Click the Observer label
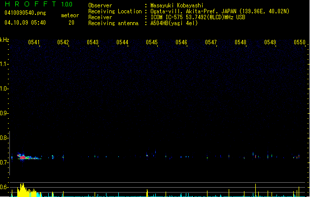 (x=100, y=5)
